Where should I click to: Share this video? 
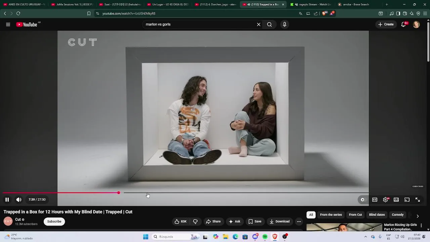tap(213, 221)
